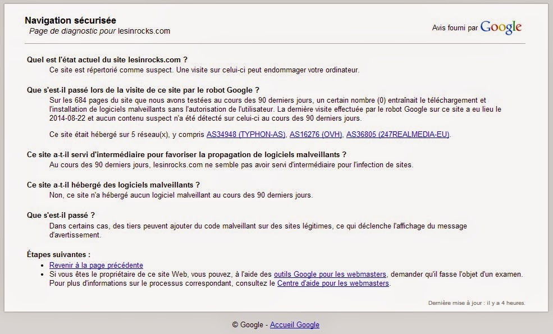Screen dimensions: 553x334
Task: Click heading about 'visite de ce site par le robot Google'
Action: tap(143, 90)
